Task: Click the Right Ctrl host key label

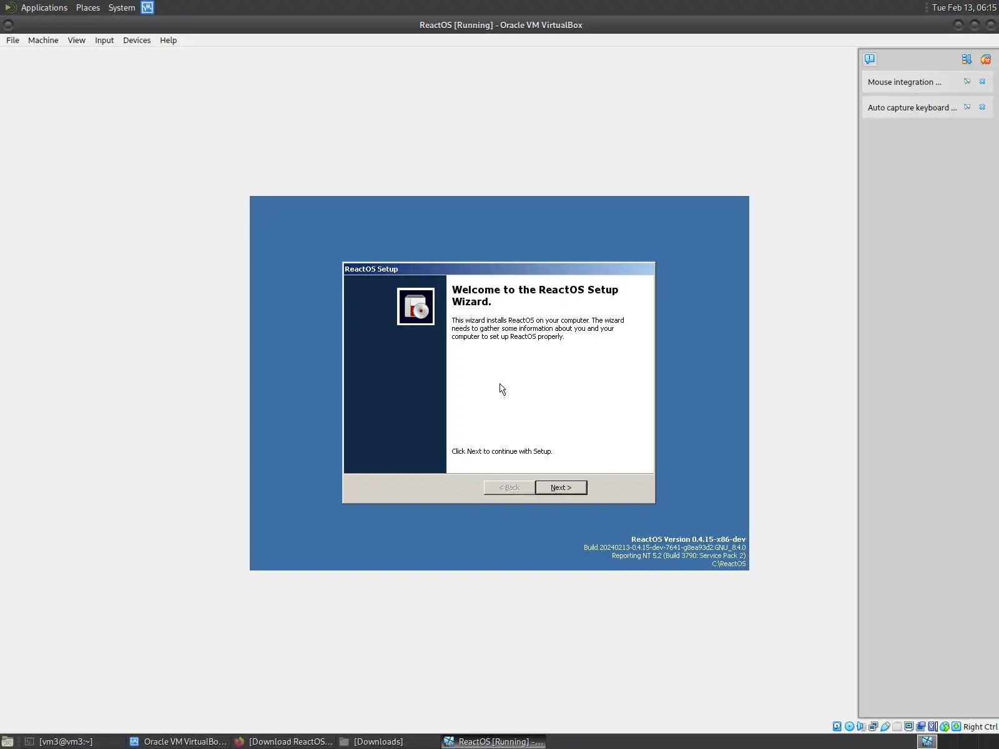Action: (x=980, y=727)
